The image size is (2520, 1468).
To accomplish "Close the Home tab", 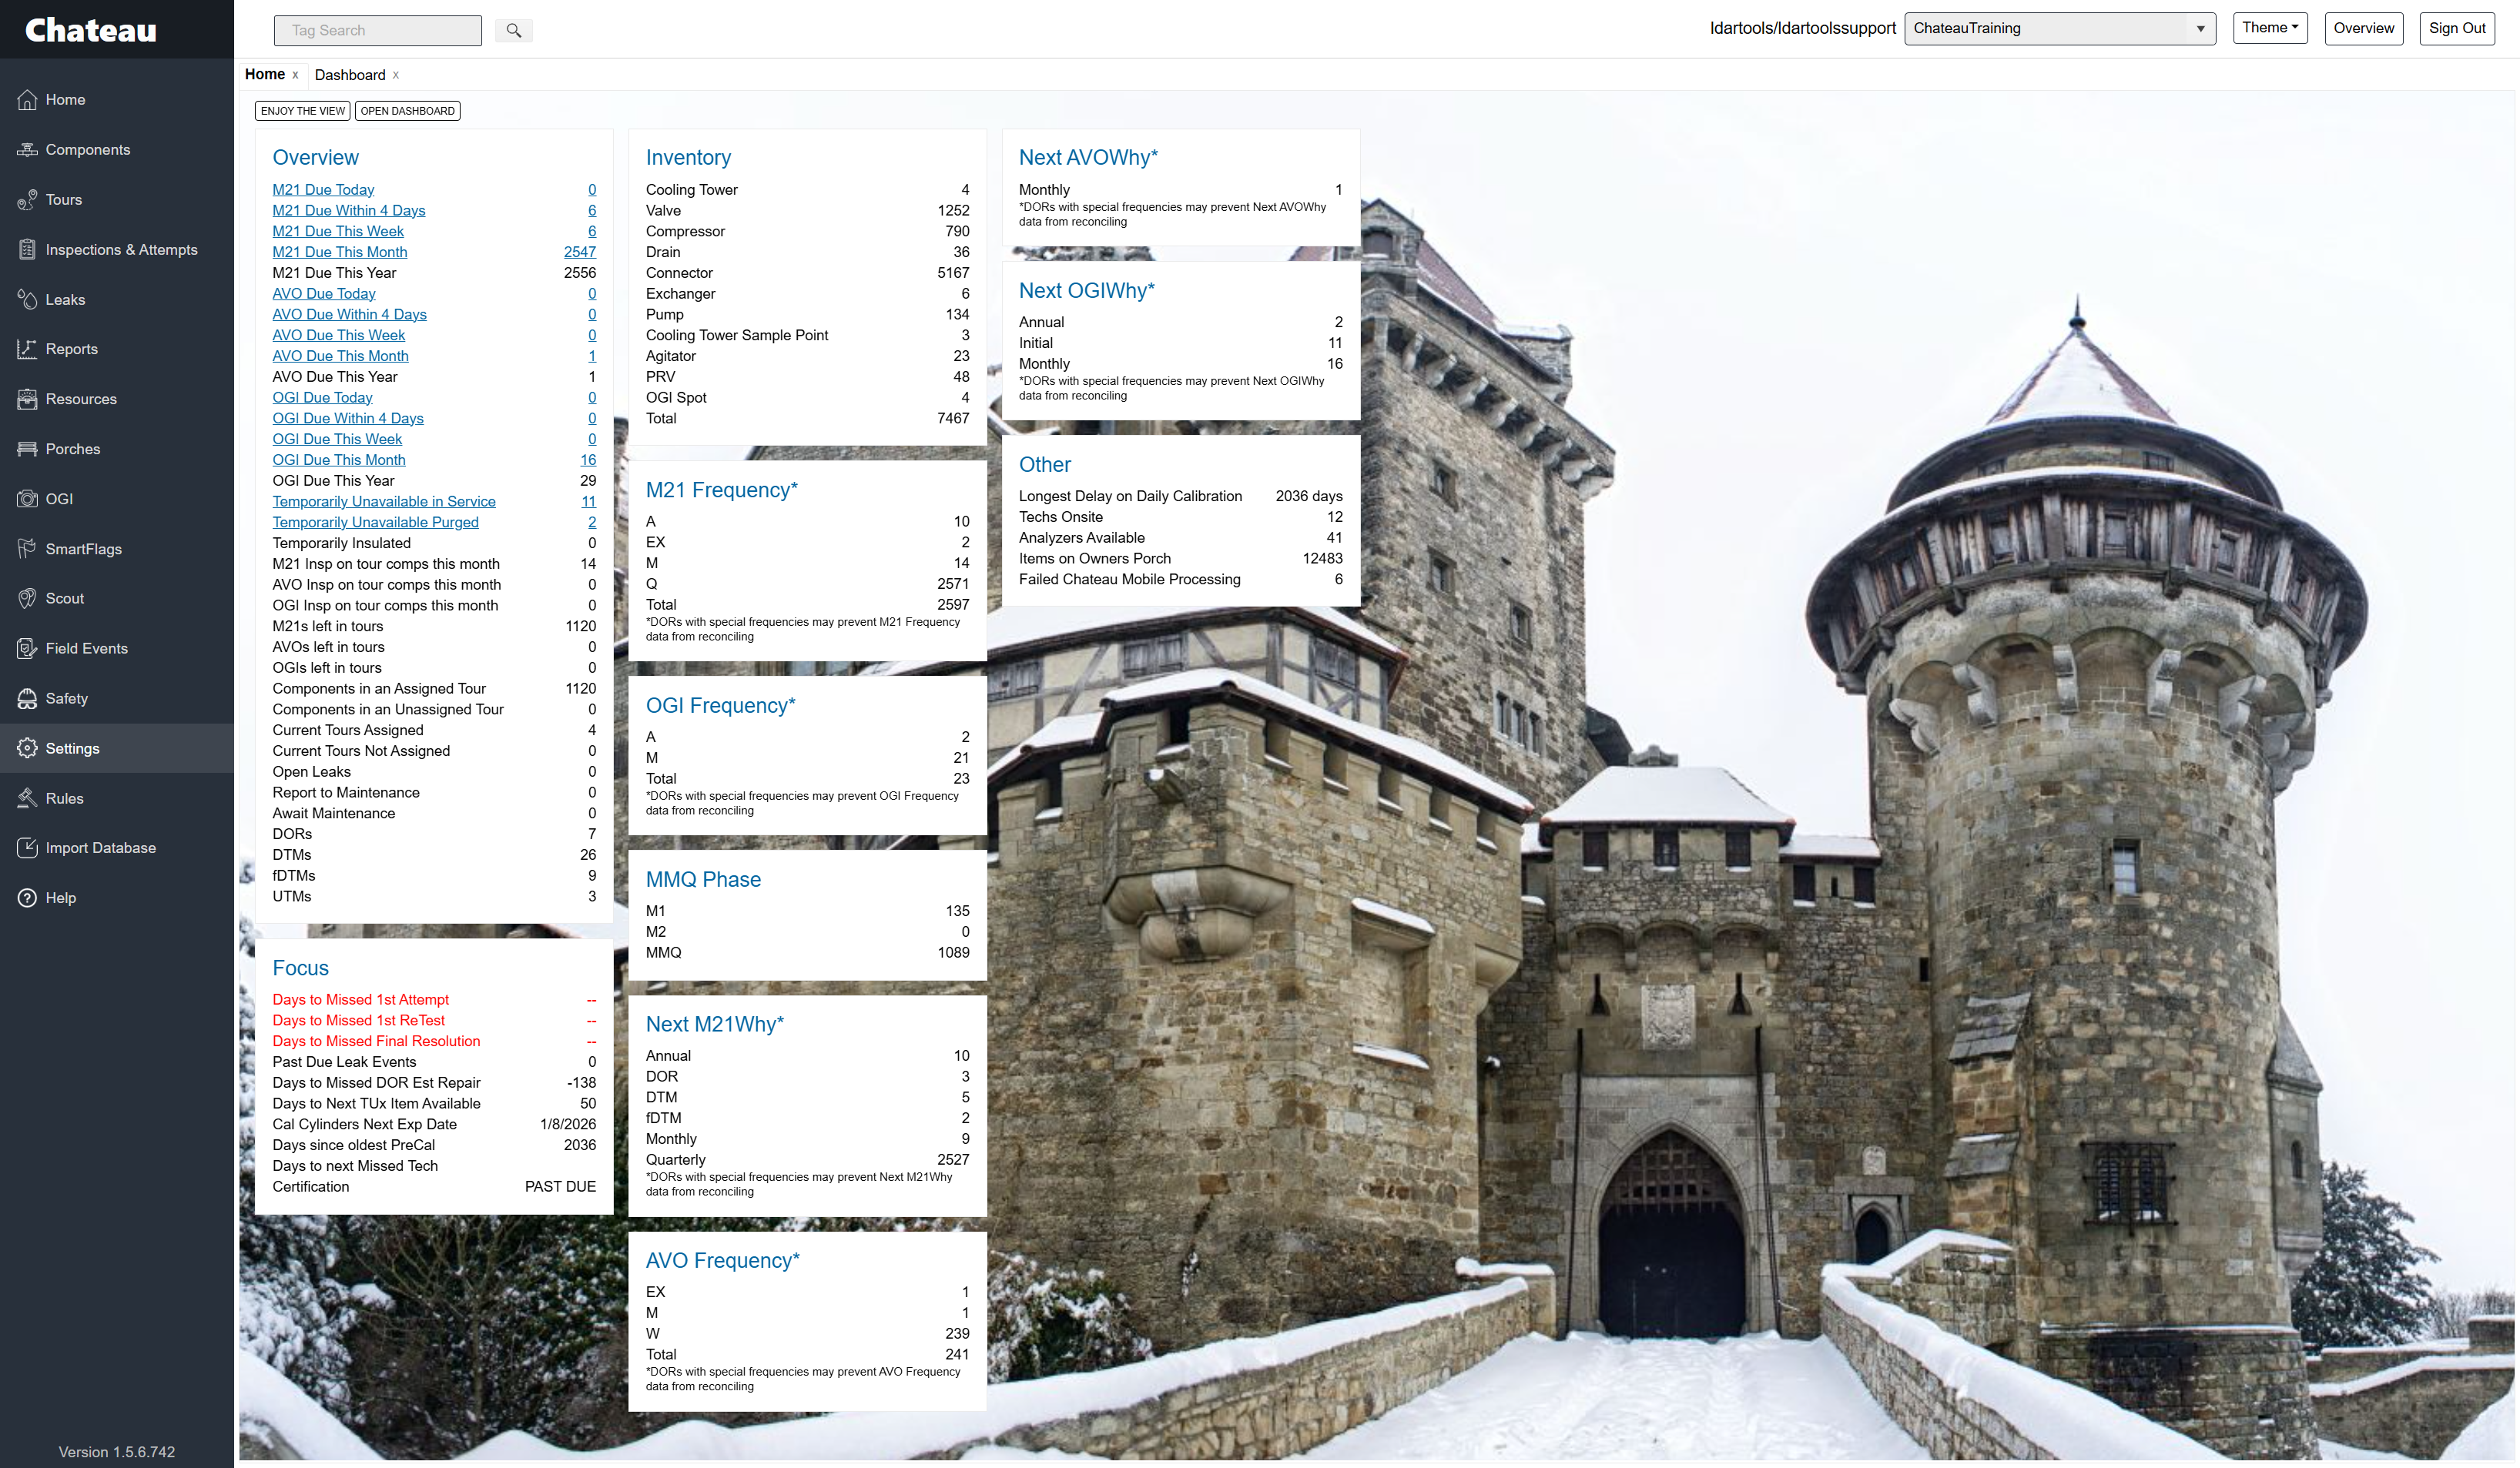I will tap(295, 75).
